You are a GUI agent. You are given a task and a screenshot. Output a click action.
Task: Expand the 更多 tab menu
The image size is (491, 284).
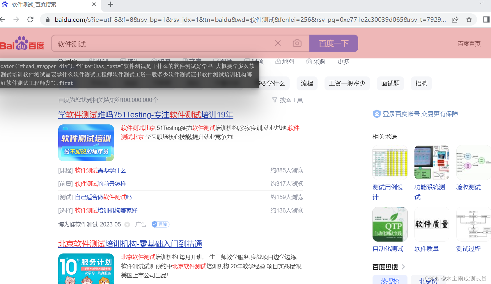[x=343, y=62]
